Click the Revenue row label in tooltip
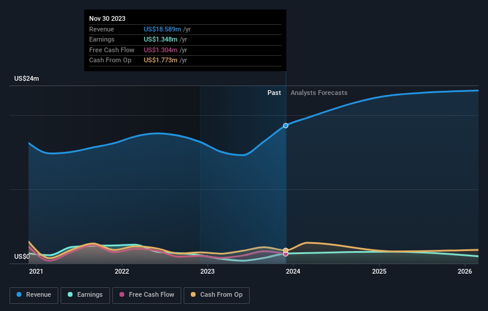This screenshot has height=311, width=488. coord(102,29)
